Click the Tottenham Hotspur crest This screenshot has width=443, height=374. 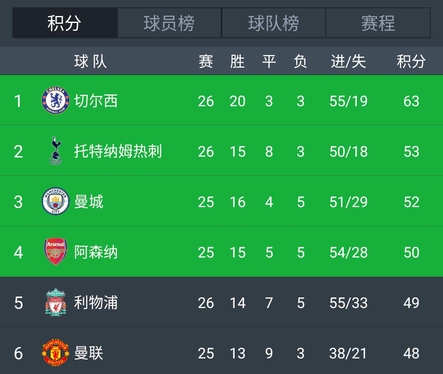(55, 151)
